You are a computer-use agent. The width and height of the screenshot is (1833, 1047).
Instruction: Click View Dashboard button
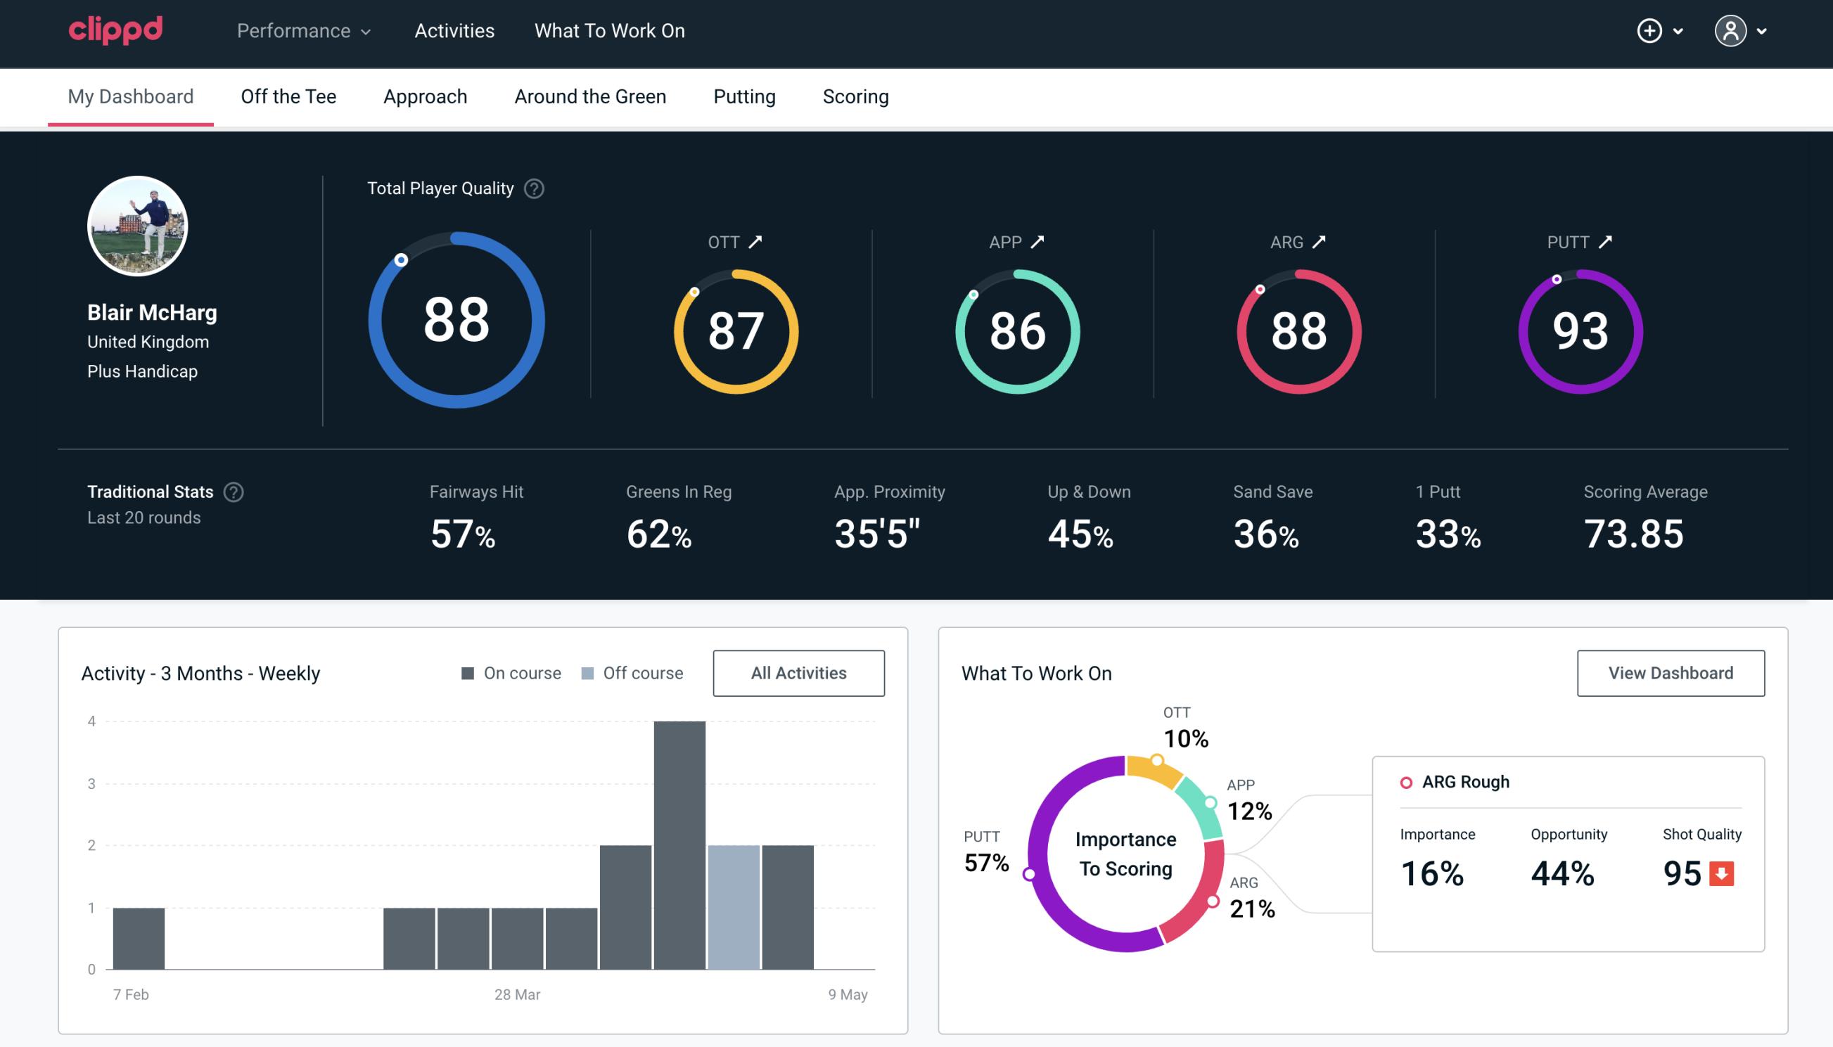point(1671,672)
